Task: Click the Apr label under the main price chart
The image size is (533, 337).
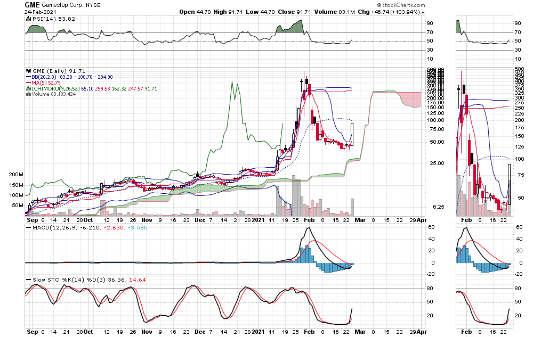Action: click(x=422, y=220)
